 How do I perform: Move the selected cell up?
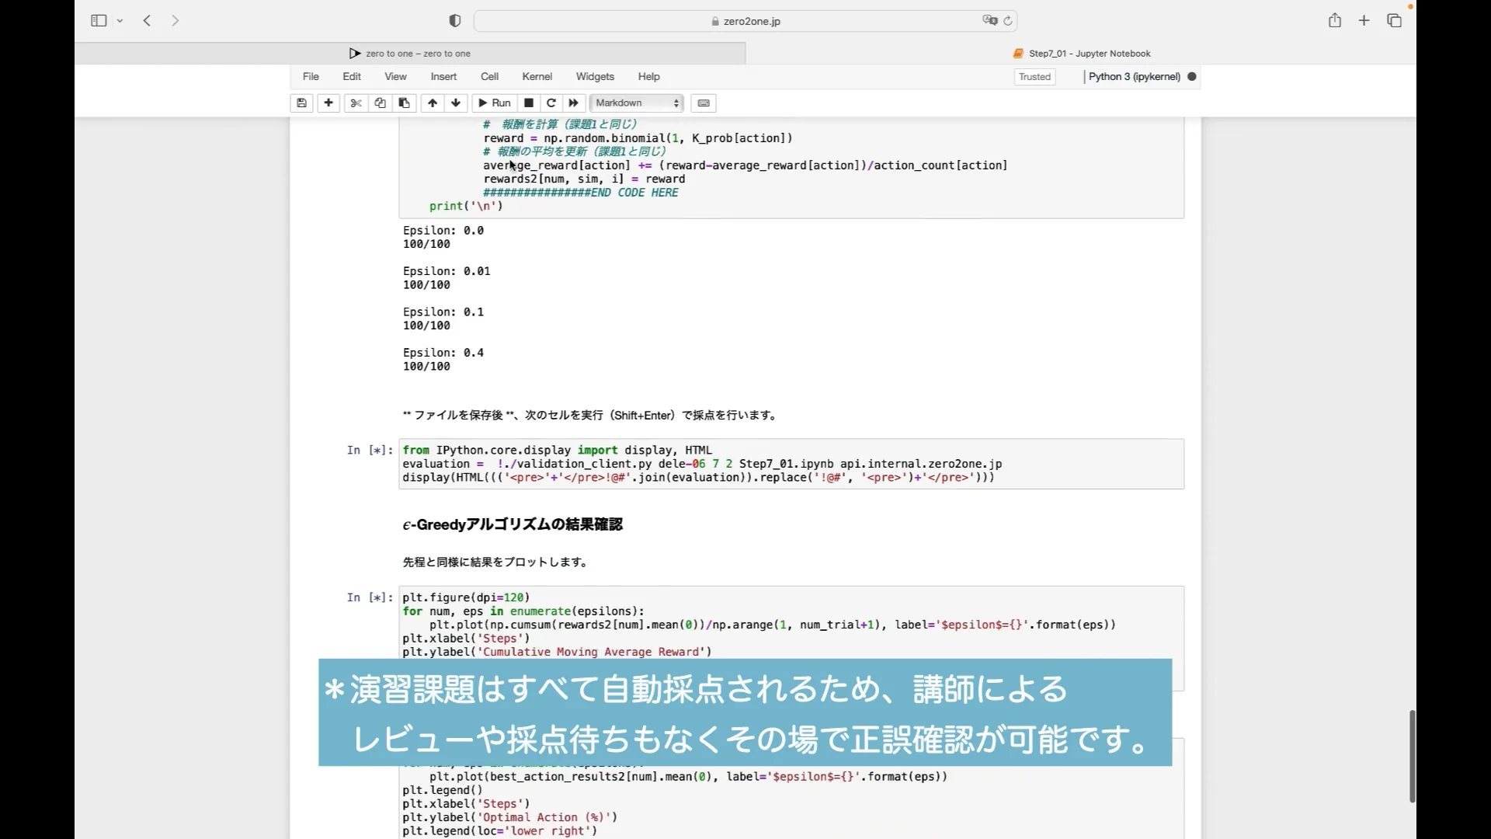[x=432, y=103]
